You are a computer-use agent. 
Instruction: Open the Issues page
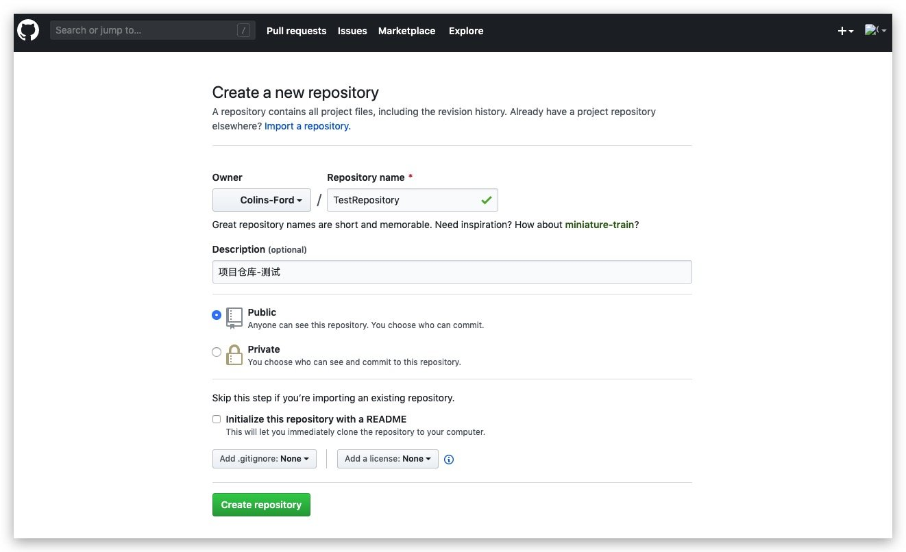coord(352,31)
